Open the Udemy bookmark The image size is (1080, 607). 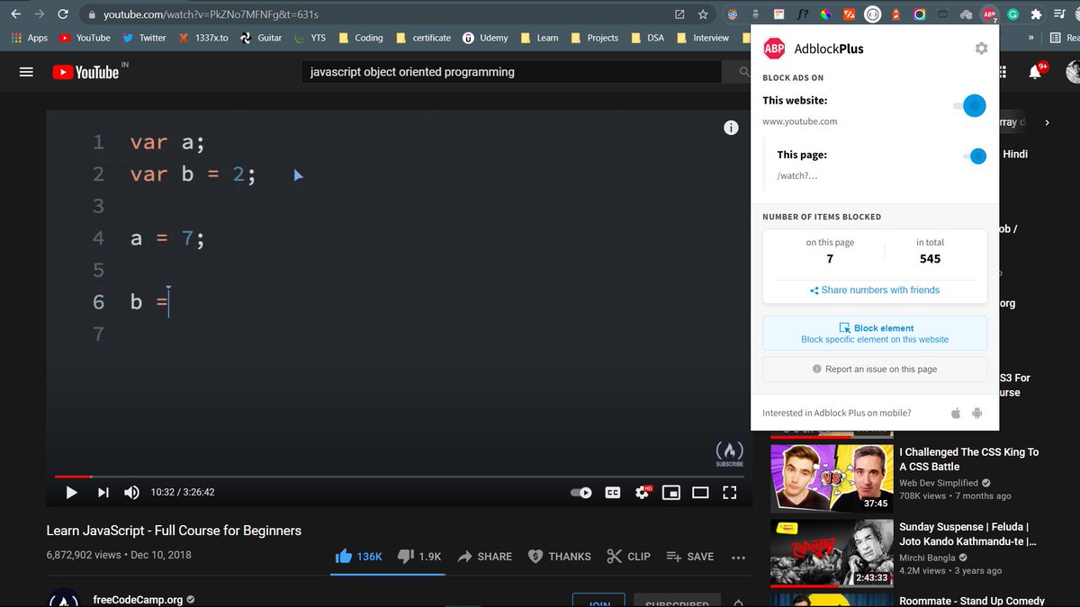point(486,38)
